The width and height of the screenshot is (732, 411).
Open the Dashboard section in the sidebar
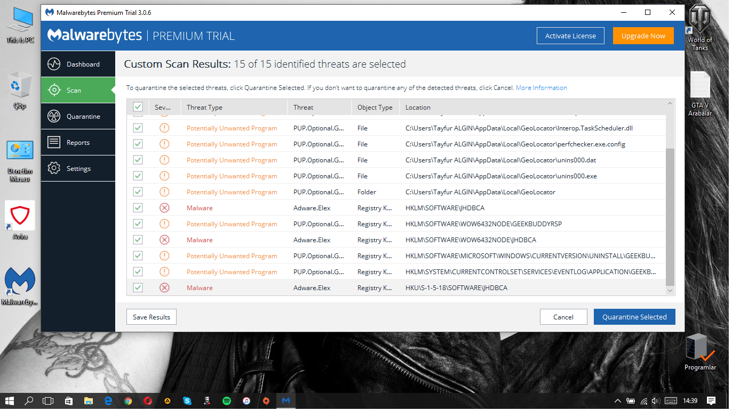pos(78,64)
